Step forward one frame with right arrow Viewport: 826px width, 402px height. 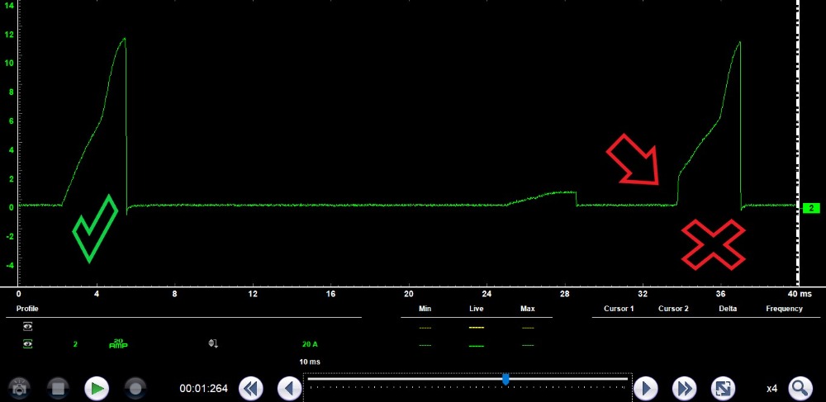click(645, 388)
